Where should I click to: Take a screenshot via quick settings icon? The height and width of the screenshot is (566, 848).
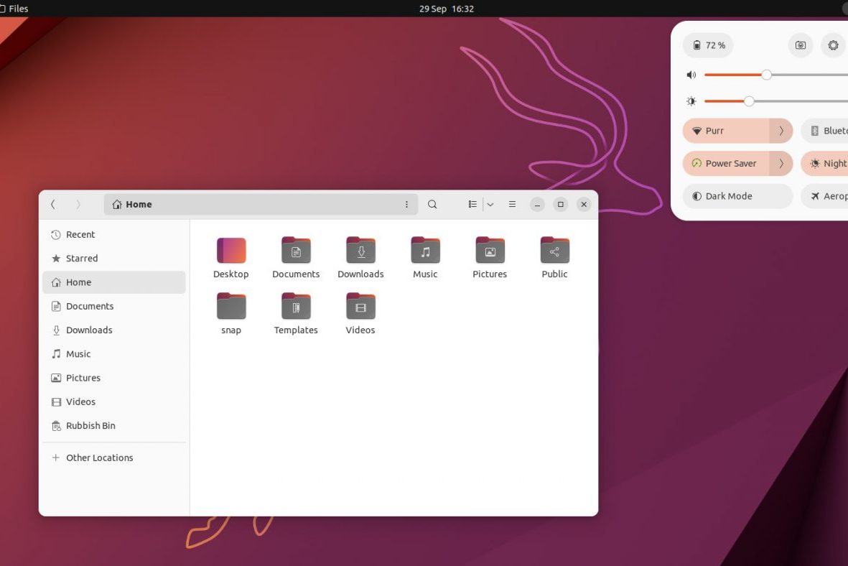[x=800, y=45]
